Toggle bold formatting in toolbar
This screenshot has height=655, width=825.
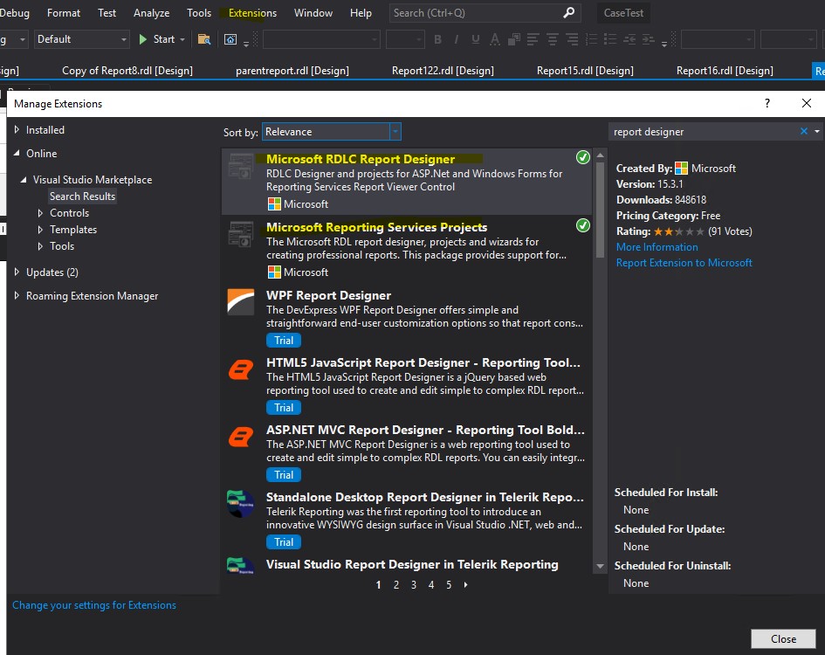point(437,39)
